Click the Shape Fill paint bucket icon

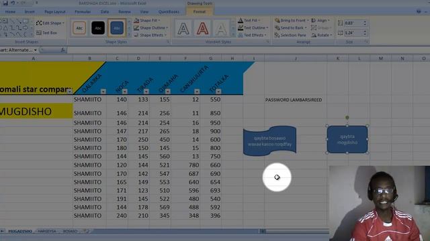point(136,21)
